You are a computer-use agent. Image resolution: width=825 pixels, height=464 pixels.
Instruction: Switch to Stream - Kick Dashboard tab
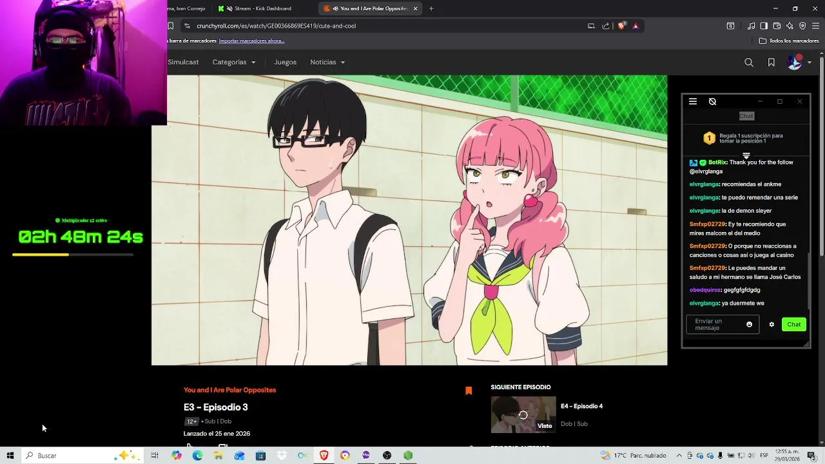pyautogui.click(x=263, y=8)
